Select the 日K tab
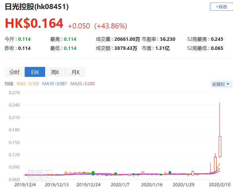This screenshot has width=233, height=188. [x=35, y=72]
